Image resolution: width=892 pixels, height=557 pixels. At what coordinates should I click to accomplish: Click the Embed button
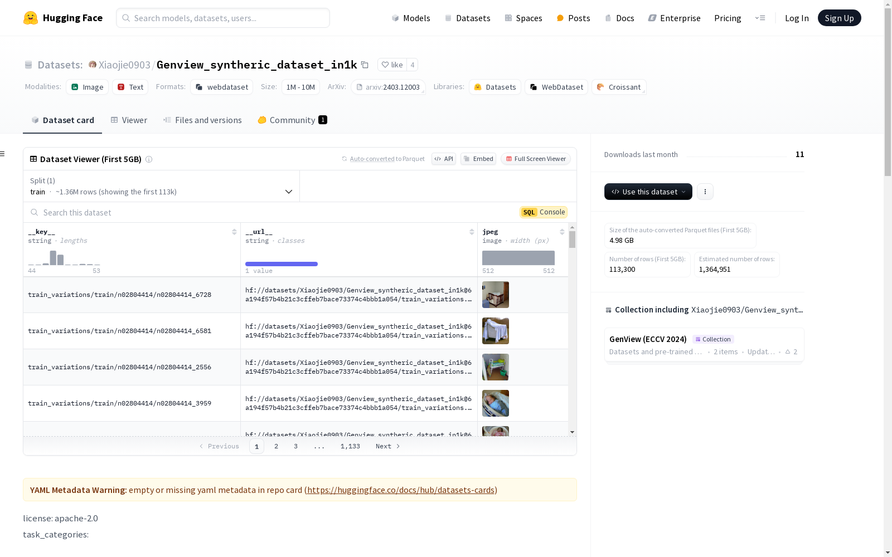478,159
